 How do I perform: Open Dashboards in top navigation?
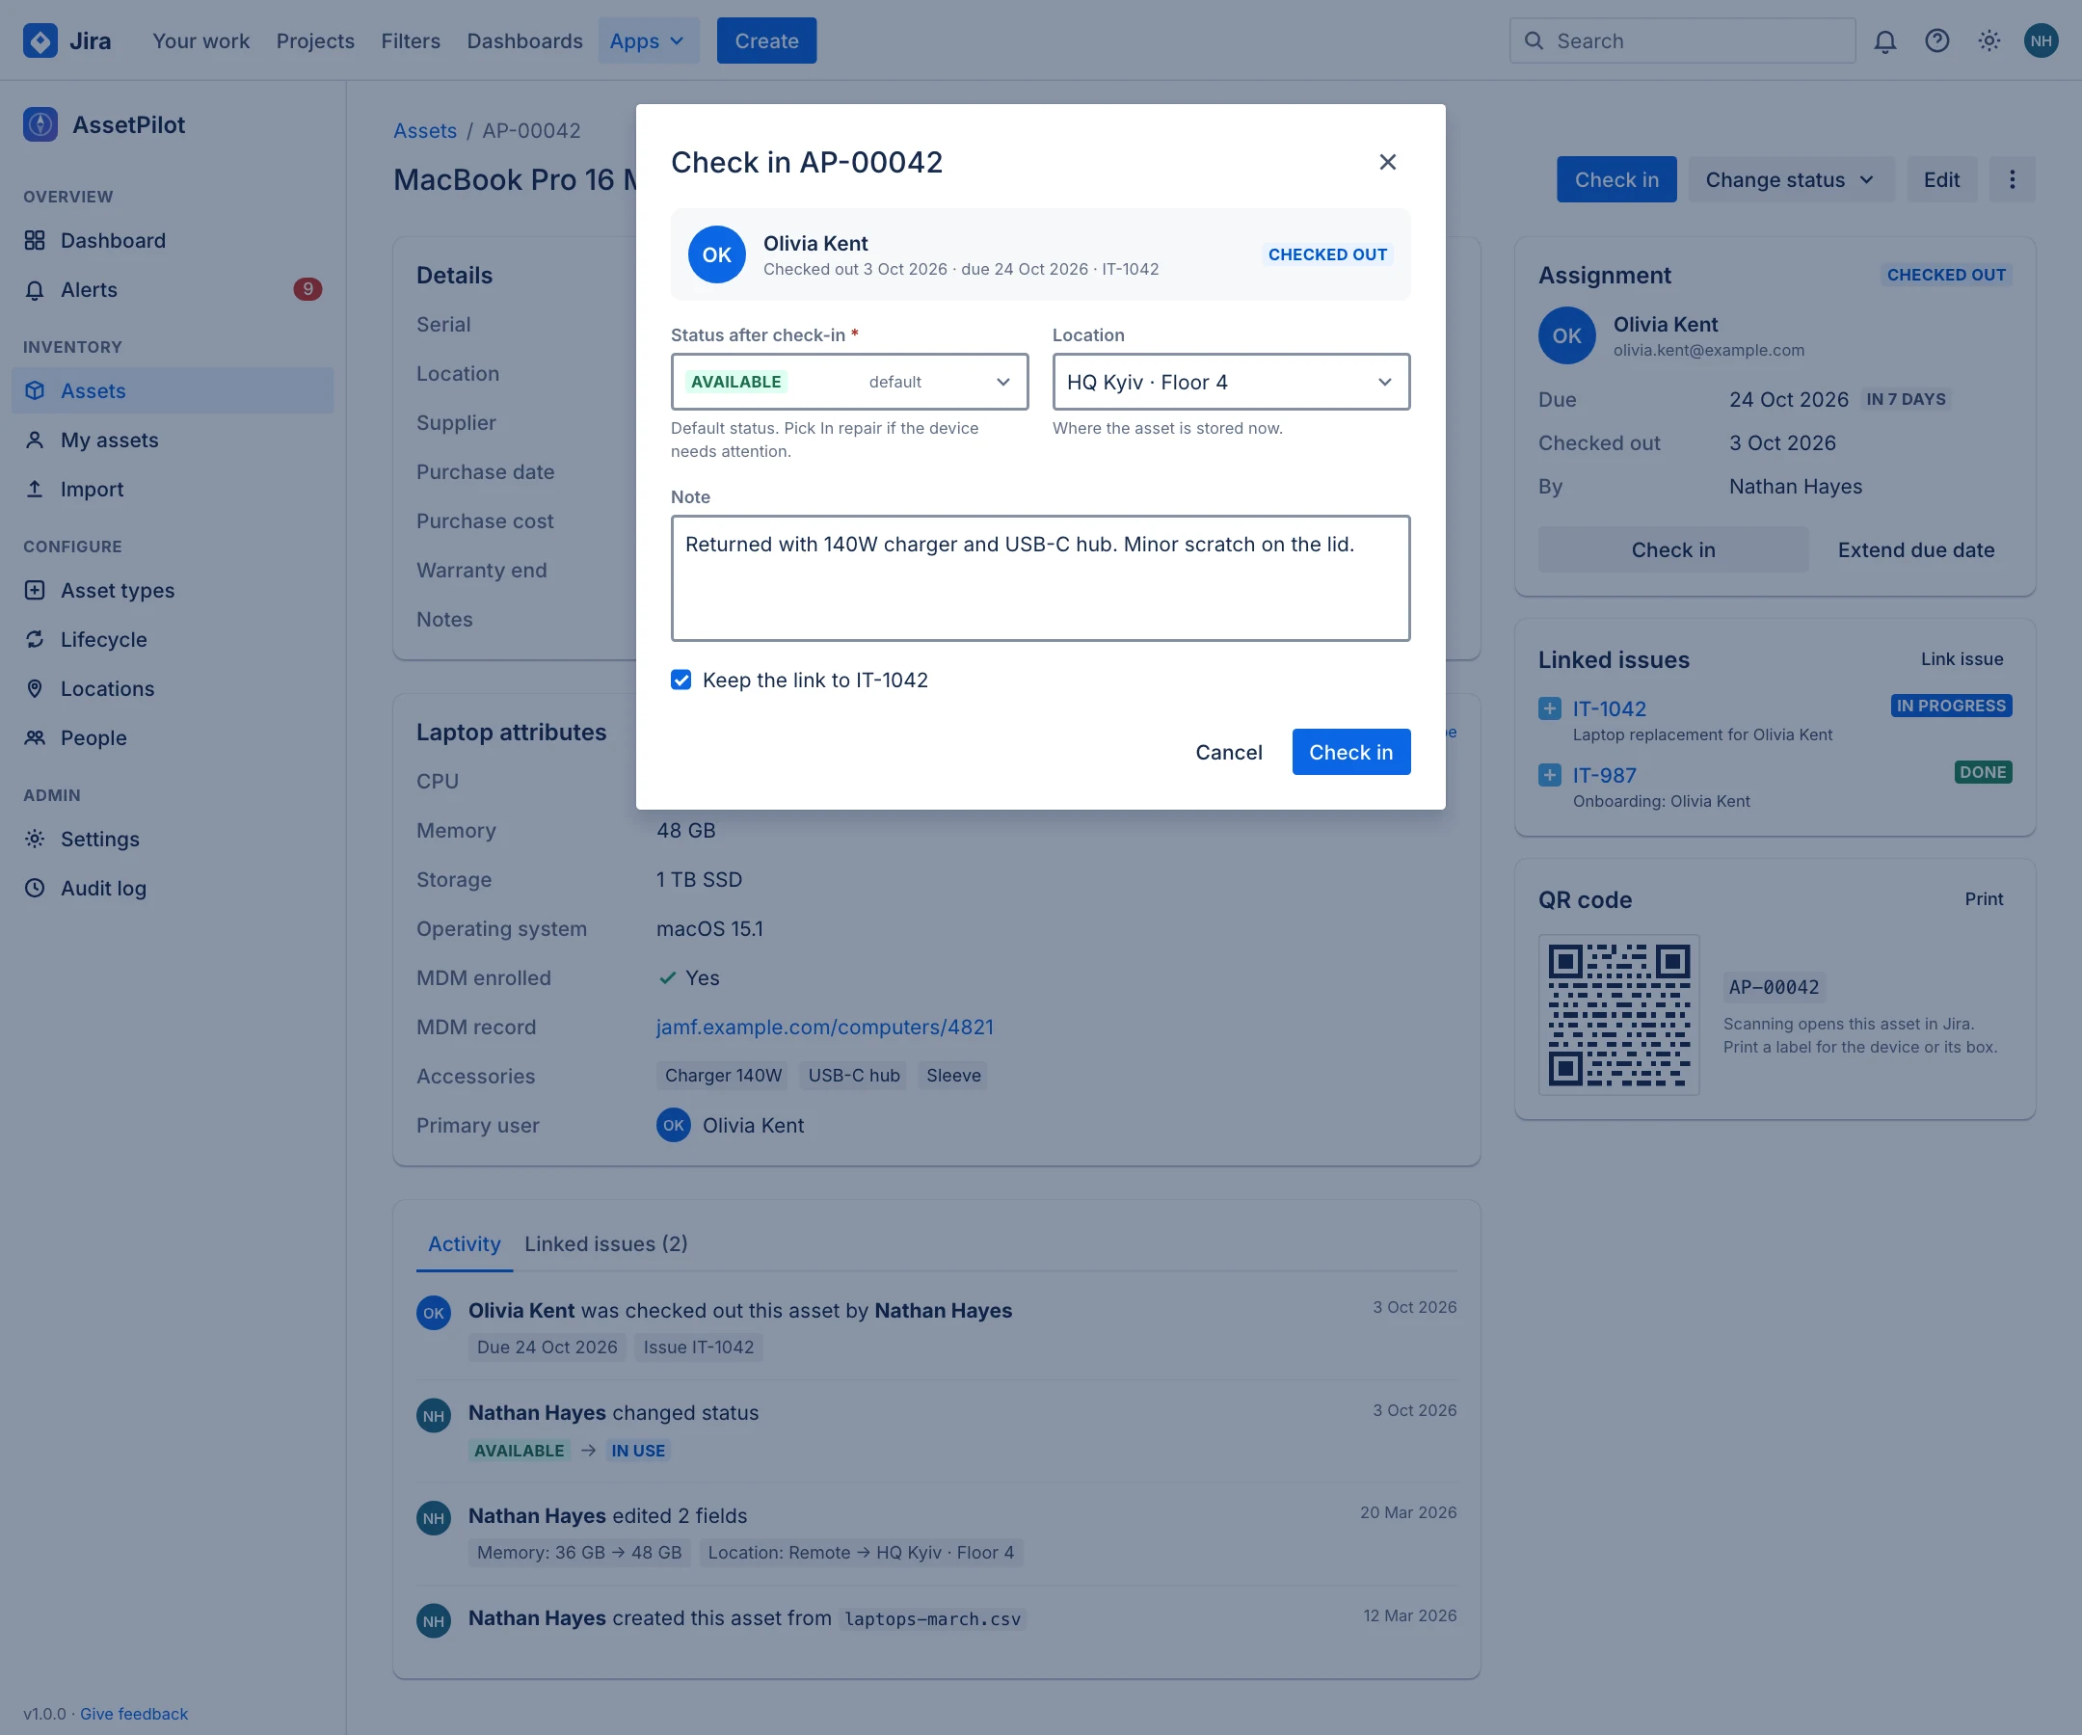coord(524,40)
